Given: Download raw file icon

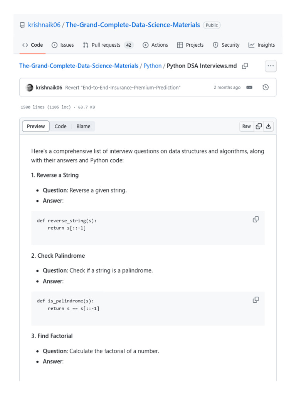Looking at the screenshot, I should 269,126.
